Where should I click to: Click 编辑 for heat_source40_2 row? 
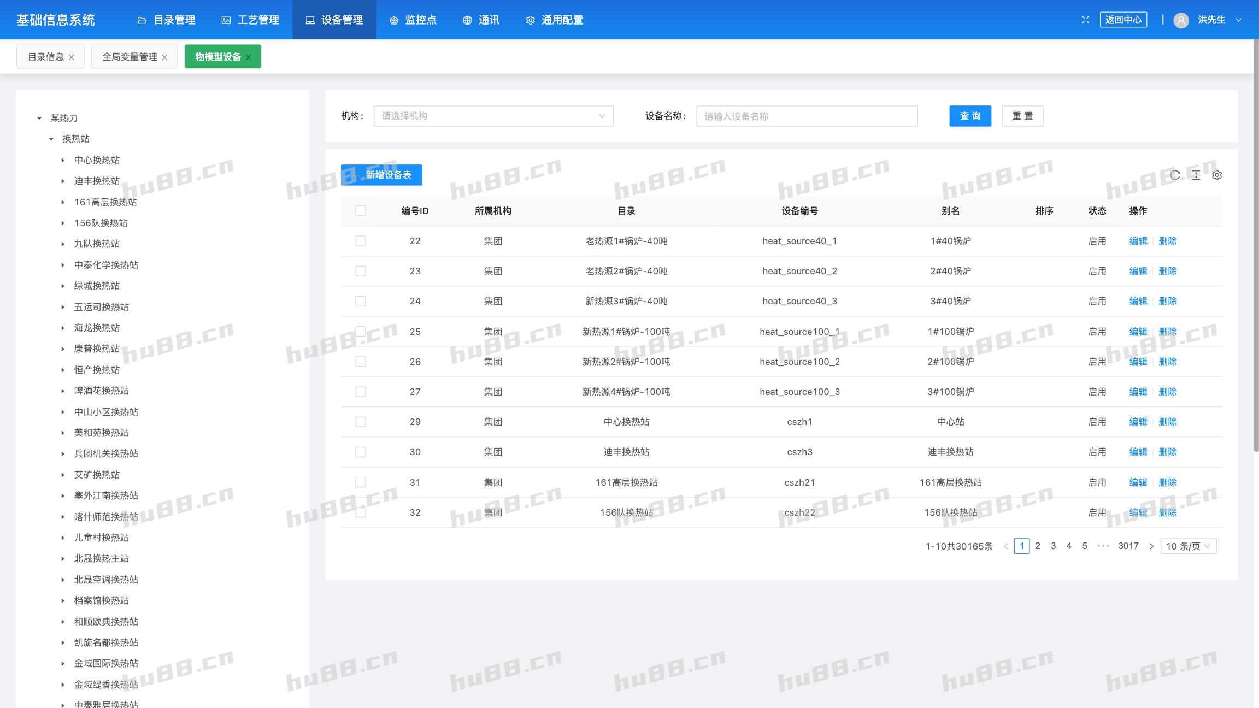pyautogui.click(x=1138, y=271)
